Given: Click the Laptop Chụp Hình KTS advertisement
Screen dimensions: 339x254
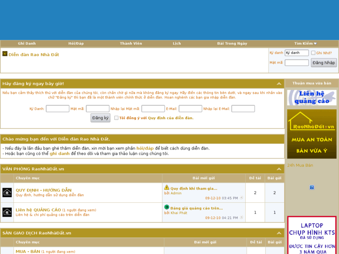Looking at the screenshot, I should (x=312, y=235).
